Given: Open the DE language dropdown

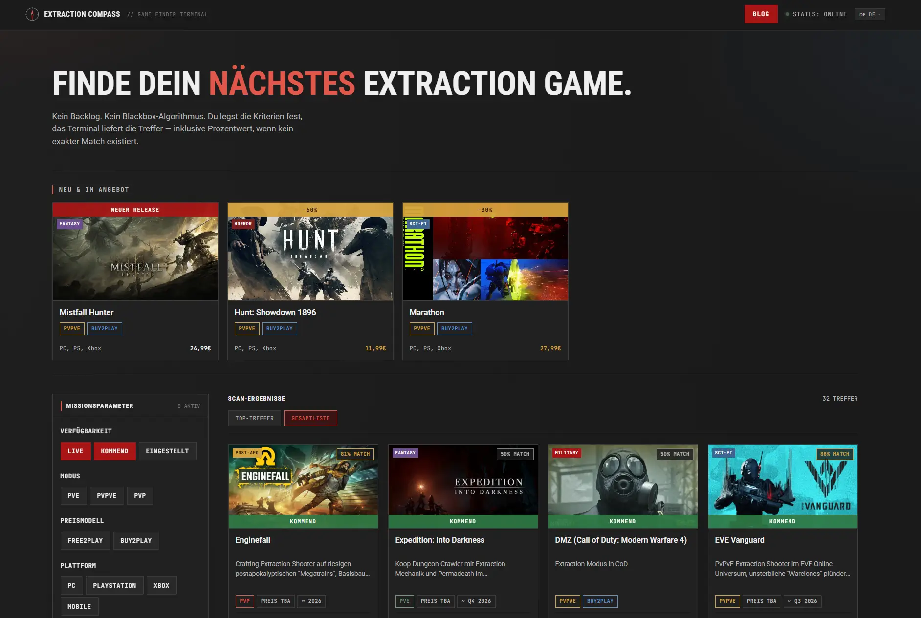Looking at the screenshot, I should click(870, 14).
